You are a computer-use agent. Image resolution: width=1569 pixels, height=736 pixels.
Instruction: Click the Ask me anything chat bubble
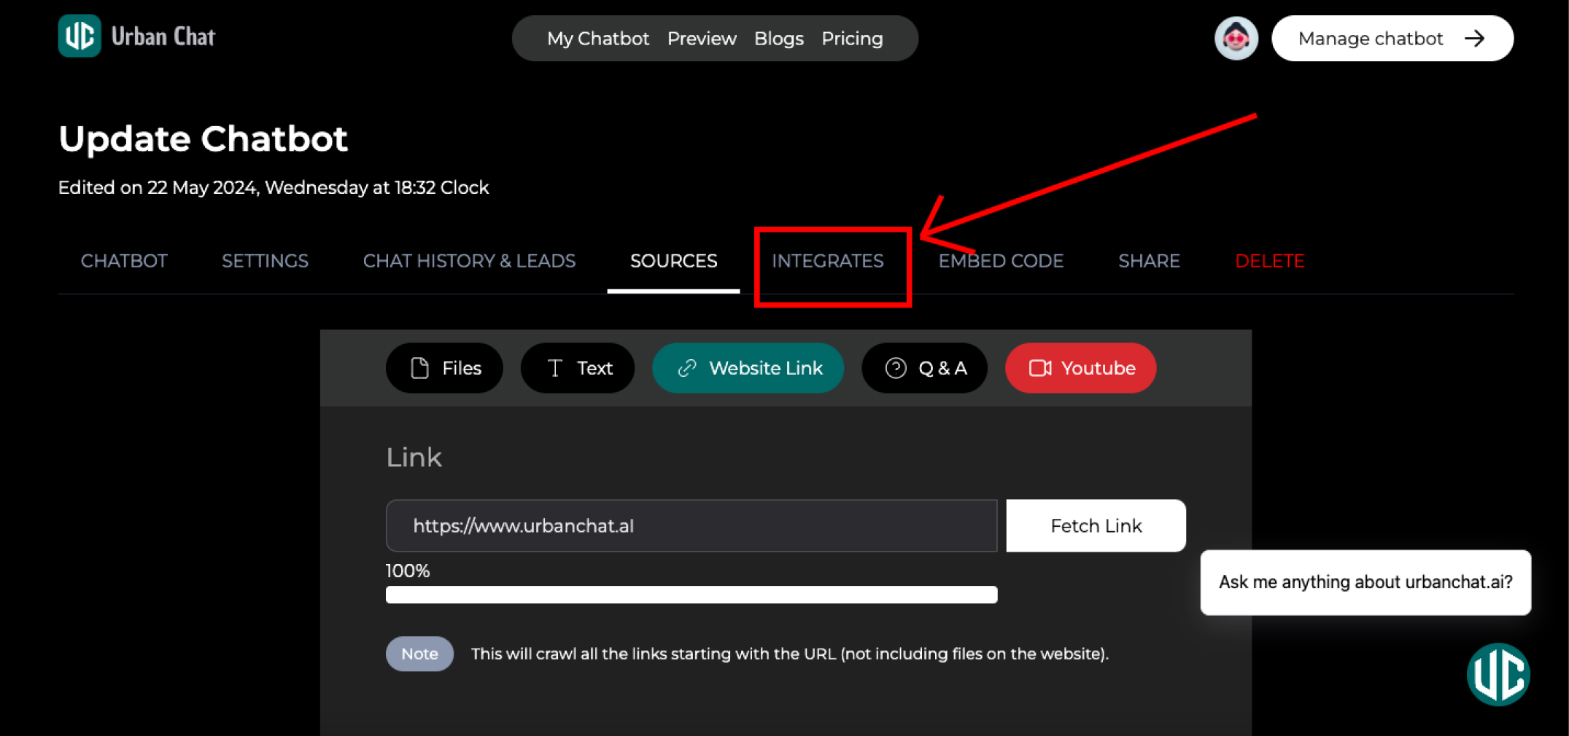pyautogui.click(x=1365, y=582)
